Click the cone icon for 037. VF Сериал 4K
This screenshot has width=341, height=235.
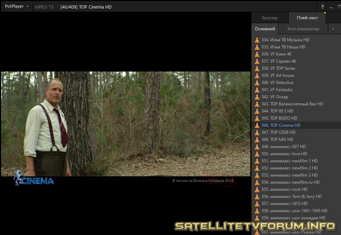pos(257,61)
